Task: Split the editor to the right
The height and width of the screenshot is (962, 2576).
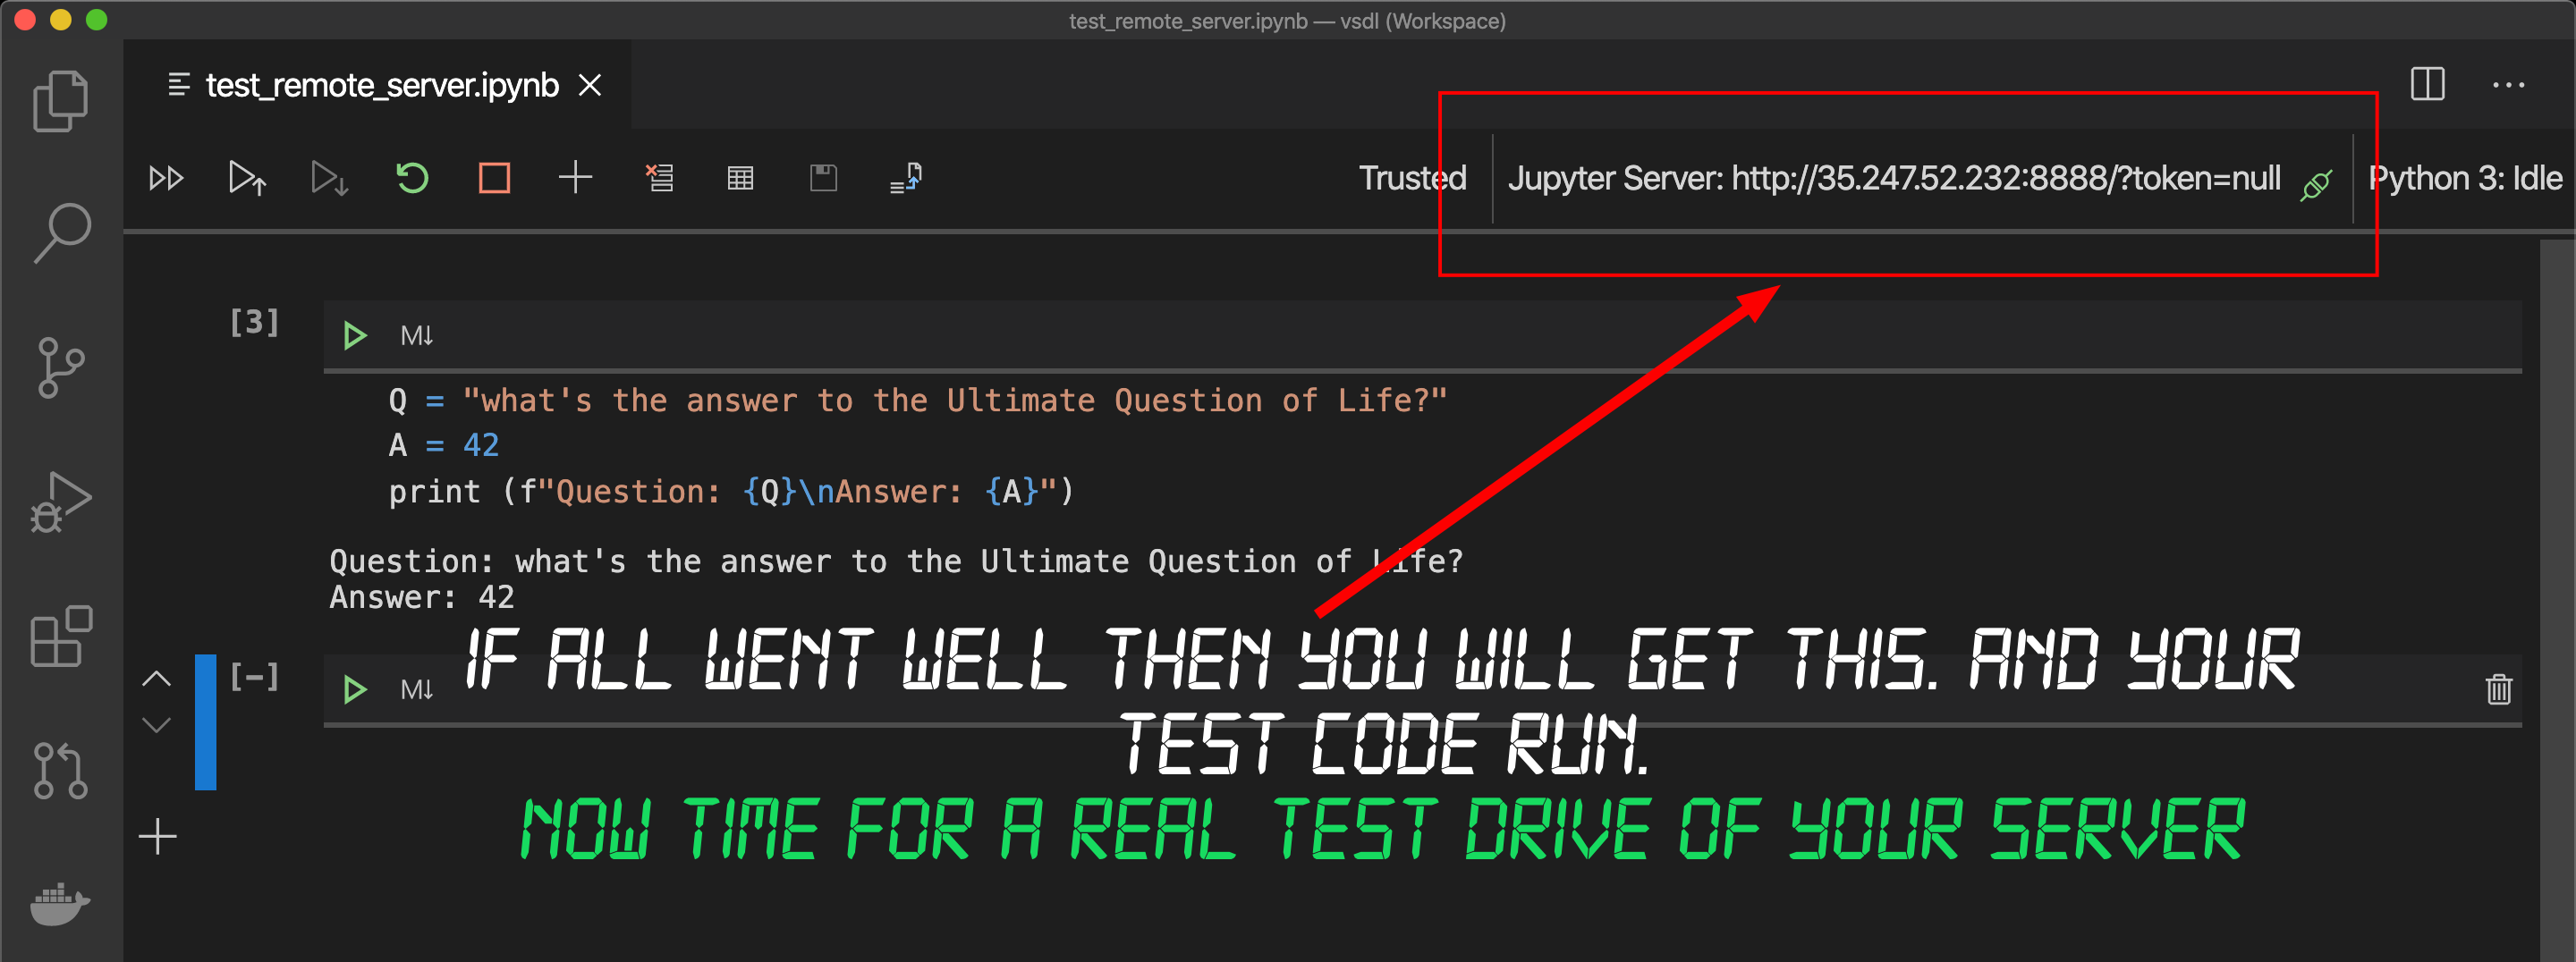Action: [2427, 84]
